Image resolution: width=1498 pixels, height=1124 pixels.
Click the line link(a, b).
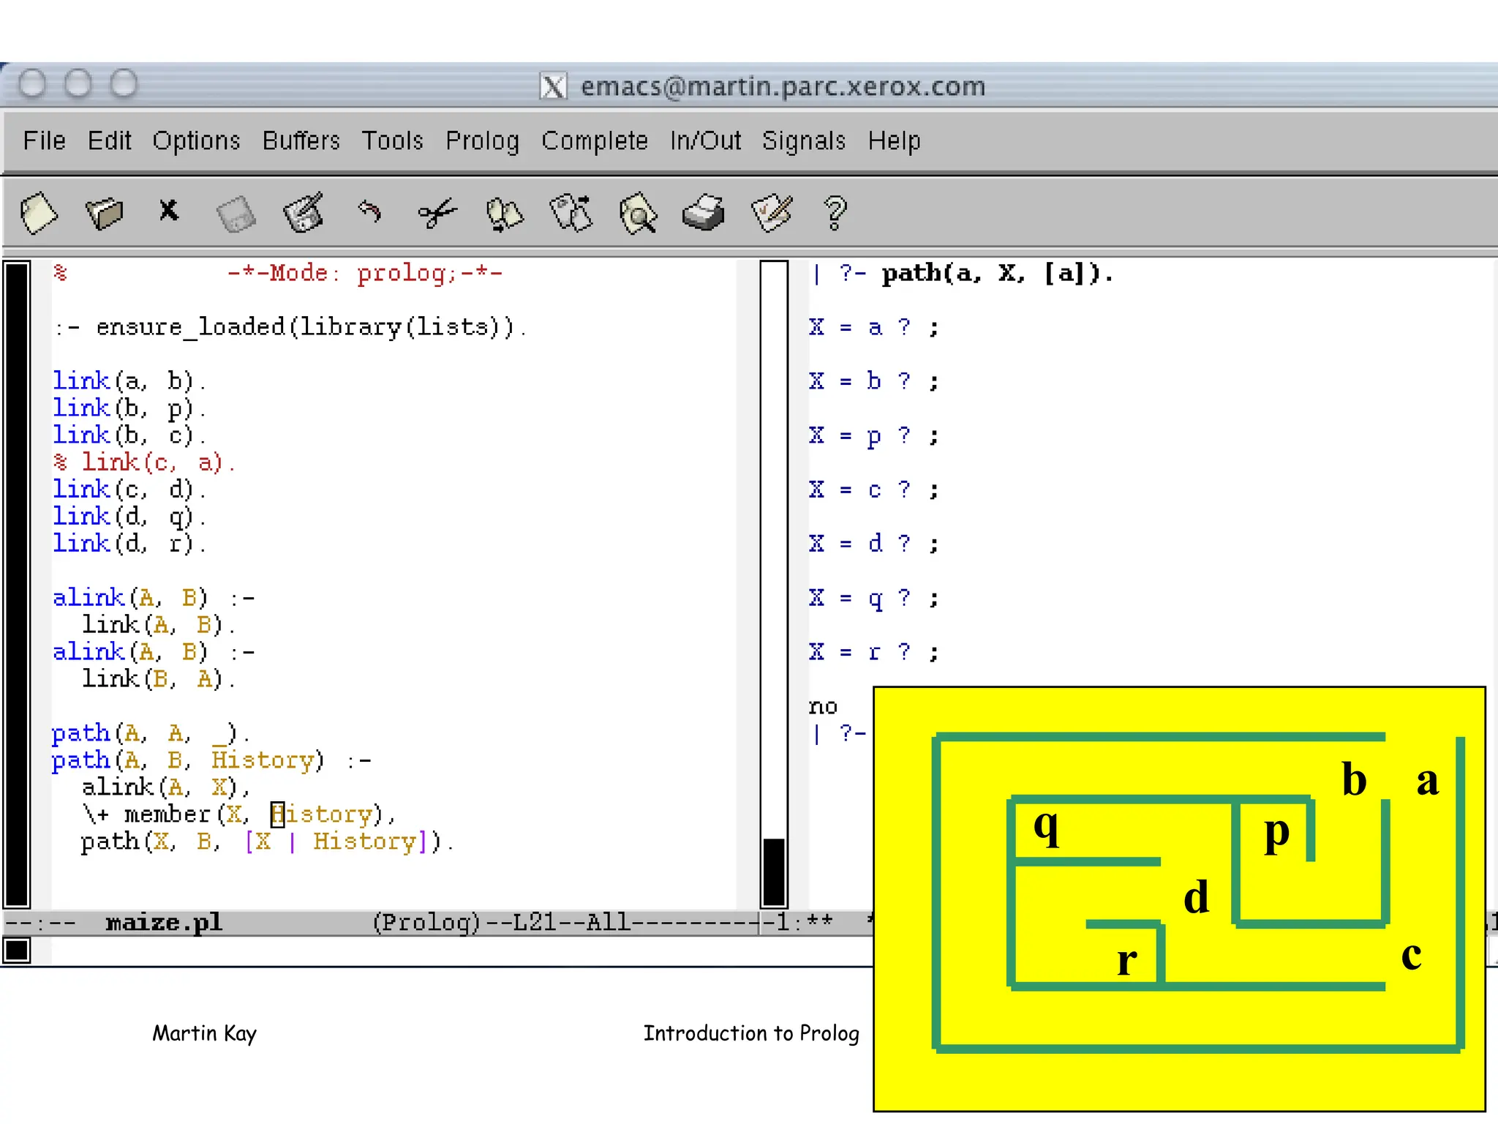pyautogui.click(x=129, y=381)
